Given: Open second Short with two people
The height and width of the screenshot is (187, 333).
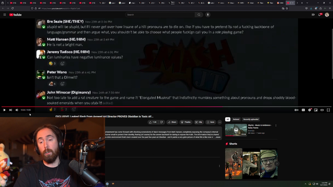Looking at the screenshot, I should coord(251,164).
